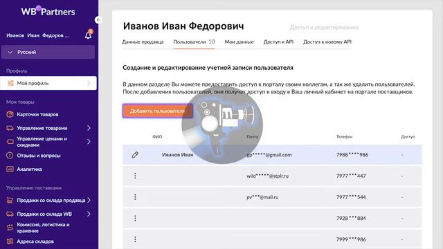
Task: Select phone 7977***544 cell
Action: (351, 197)
